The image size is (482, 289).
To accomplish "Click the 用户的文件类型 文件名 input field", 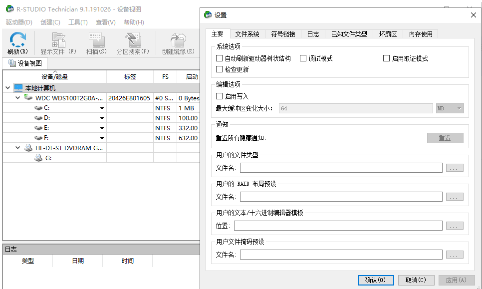I will [341, 168].
